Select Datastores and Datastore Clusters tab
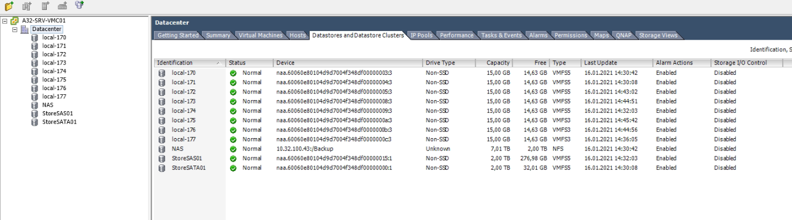 point(358,36)
